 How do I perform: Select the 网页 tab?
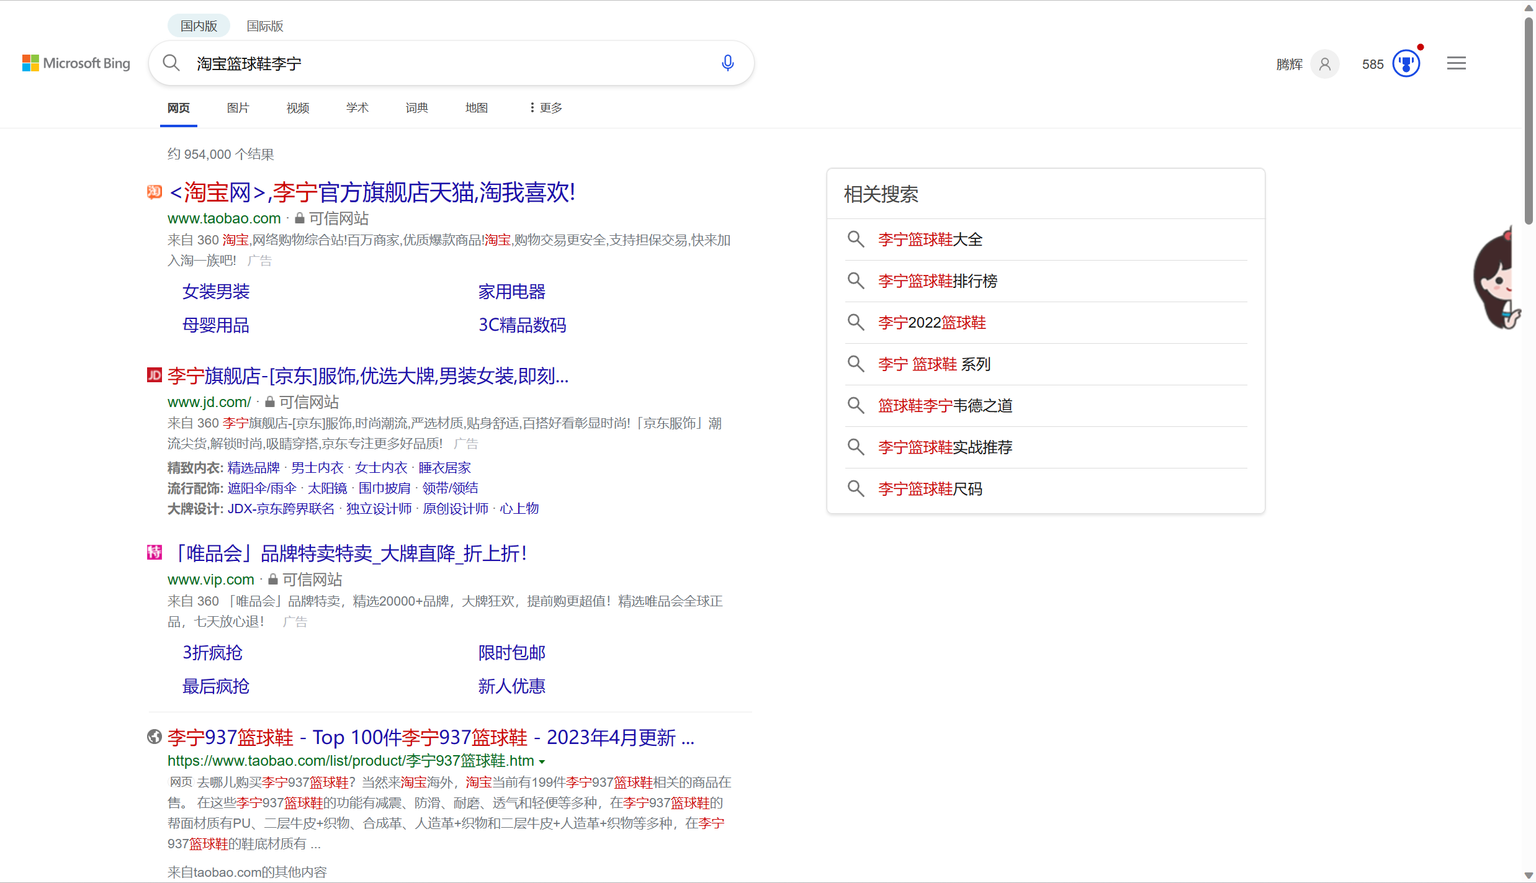[179, 108]
